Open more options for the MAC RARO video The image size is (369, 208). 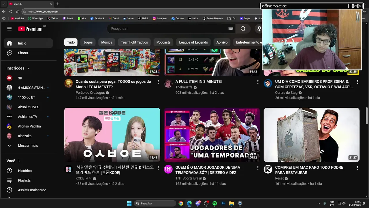pyautogui.click(x=357, y=168)
